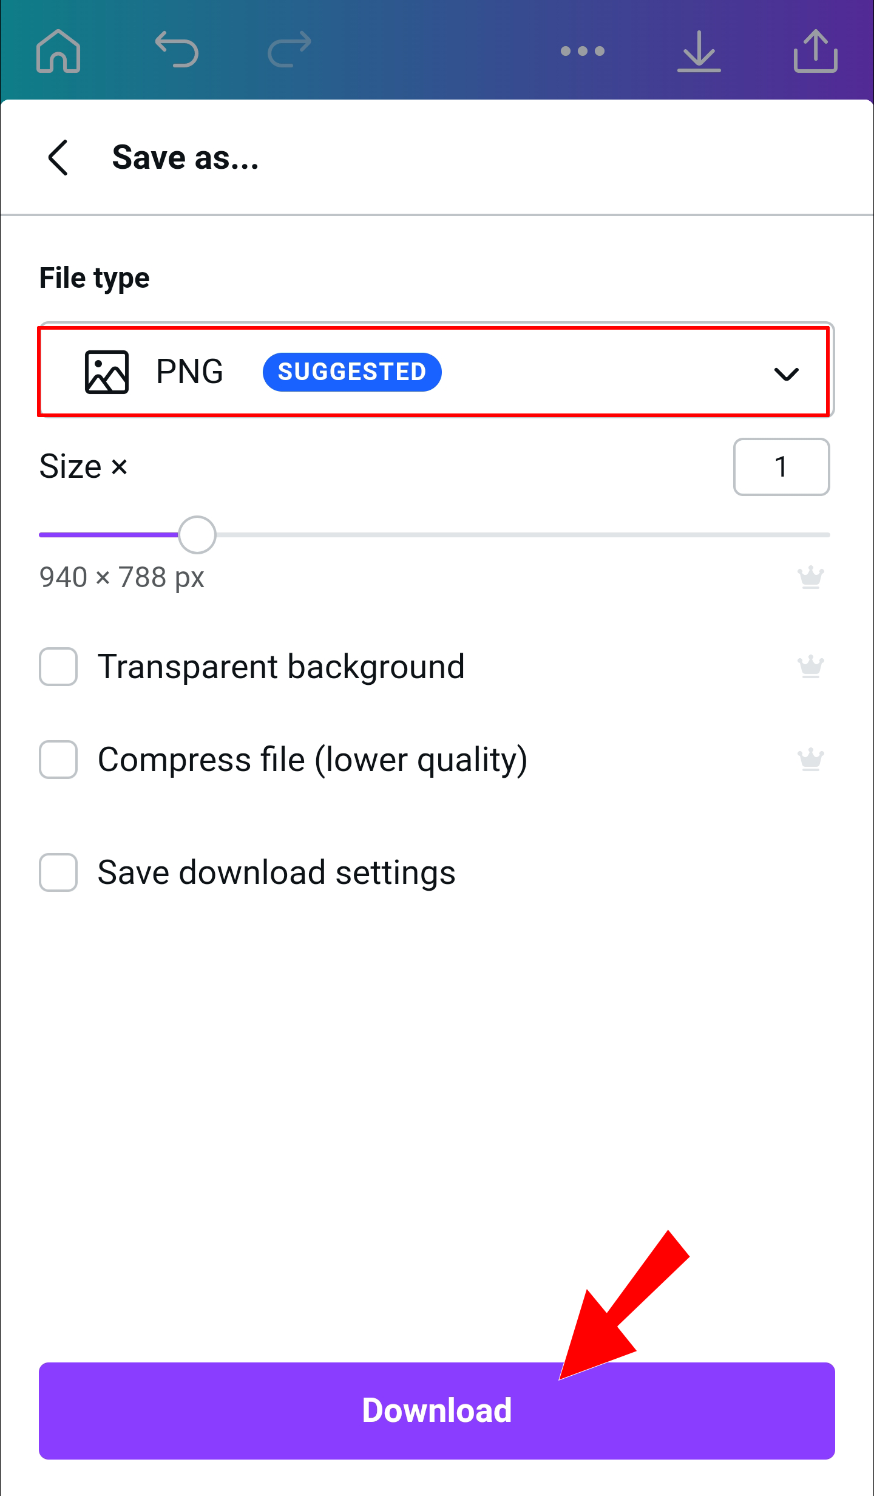874x1496 pixels.
Task: Redo the last undone action
Action: (290, 50)
